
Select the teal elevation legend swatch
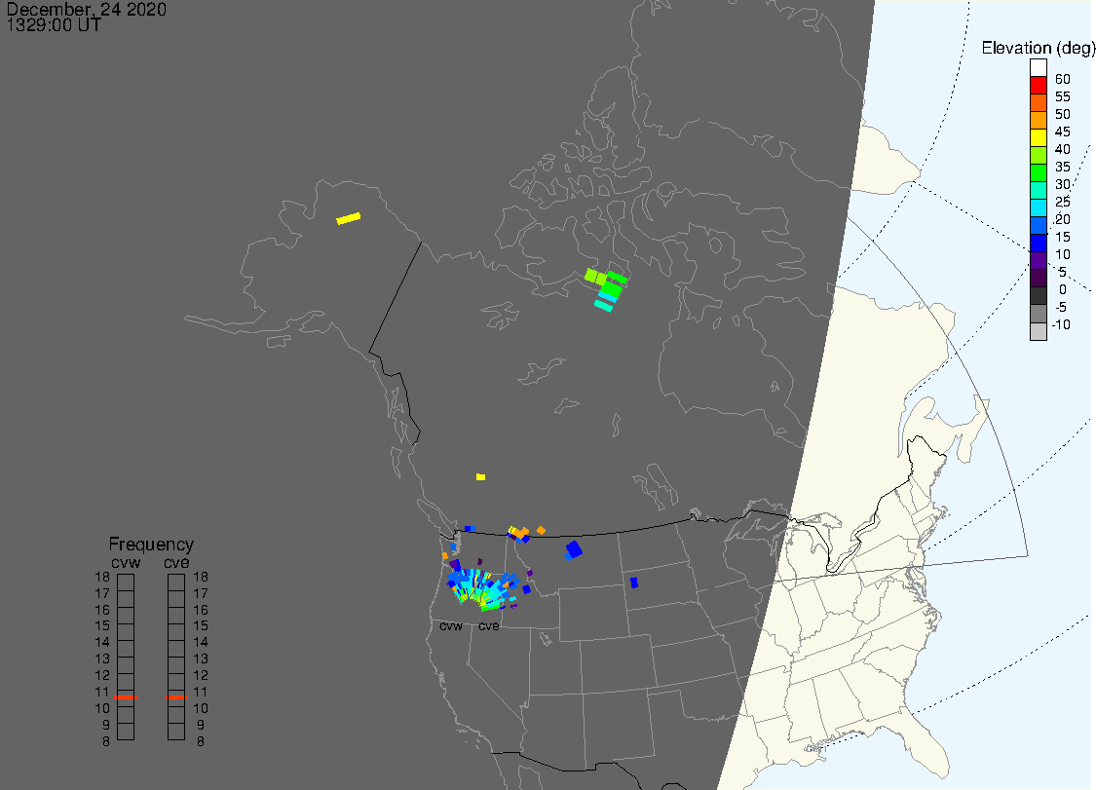click(1038, 190)
